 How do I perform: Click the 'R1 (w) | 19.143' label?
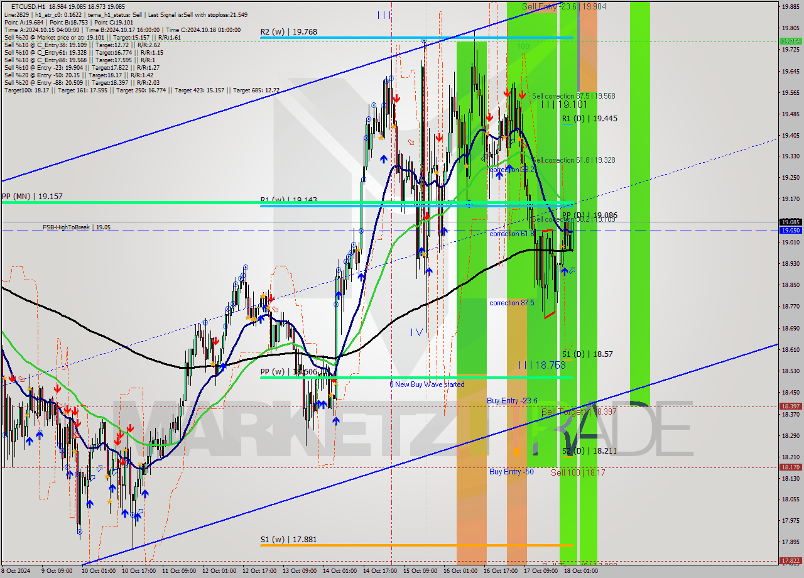[x=289, y=200]
